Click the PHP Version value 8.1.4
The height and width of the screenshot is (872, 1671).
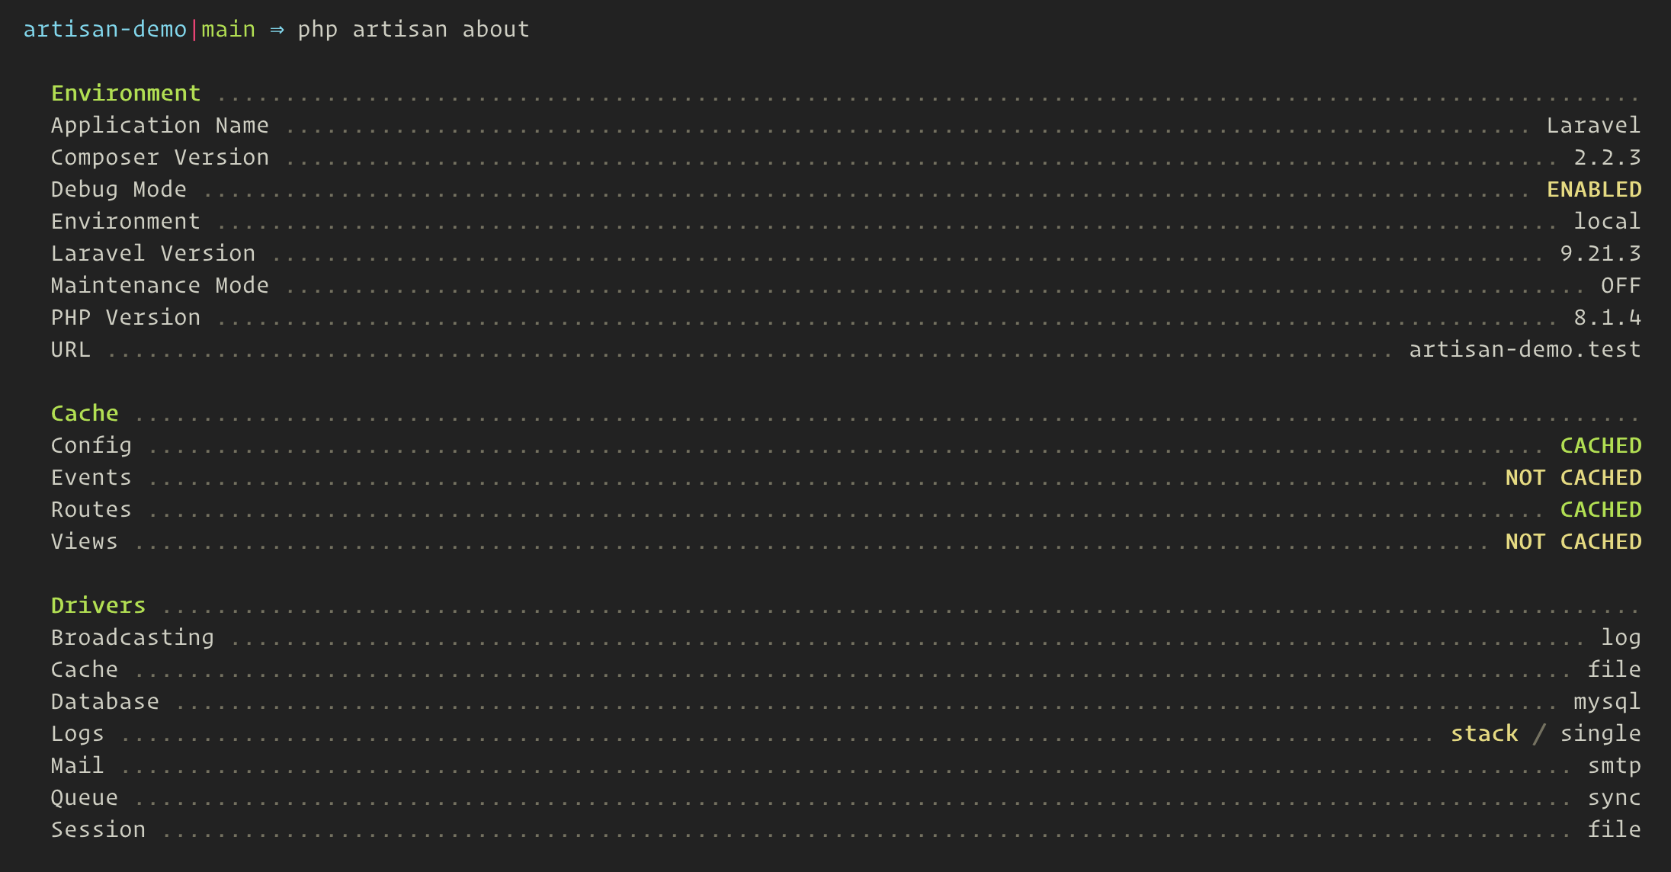pos(1608,318)
